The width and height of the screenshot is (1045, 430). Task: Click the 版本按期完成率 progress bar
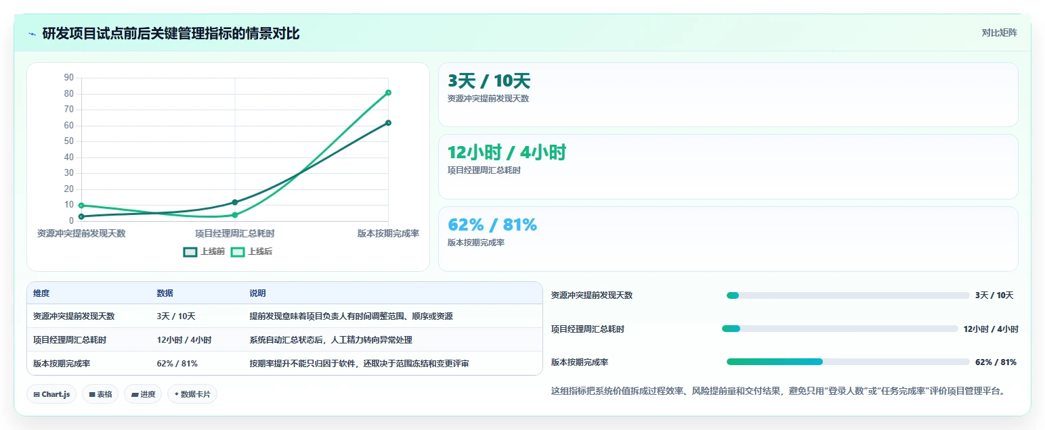848,362
